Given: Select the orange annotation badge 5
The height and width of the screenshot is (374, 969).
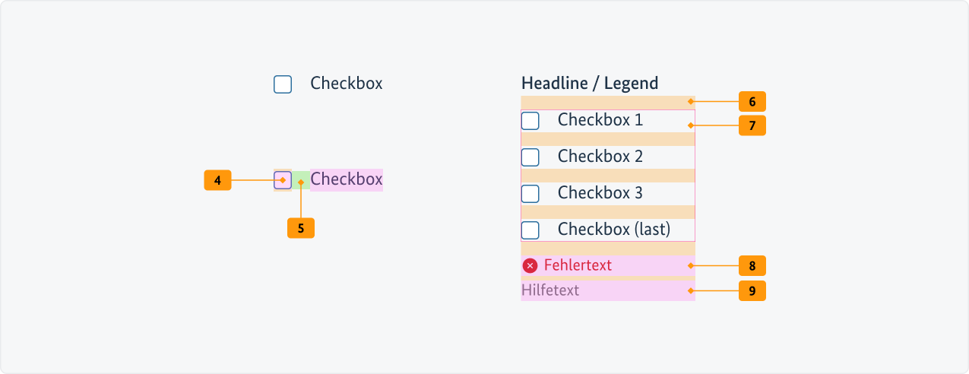Looking at the screenshot, I should pos(300,228).
